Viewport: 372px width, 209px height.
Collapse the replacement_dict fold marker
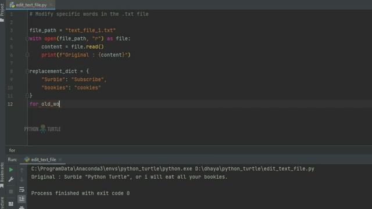(27, 71)
